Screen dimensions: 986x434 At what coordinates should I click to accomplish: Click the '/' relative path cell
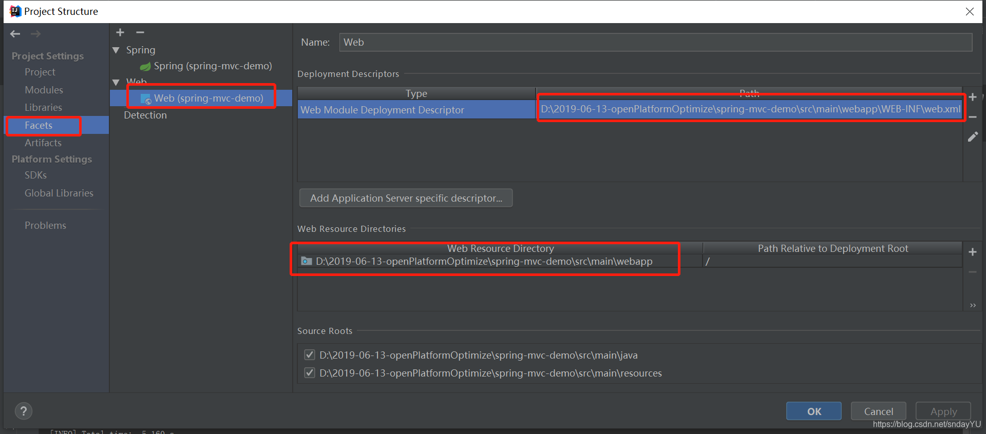coord(833,261)
